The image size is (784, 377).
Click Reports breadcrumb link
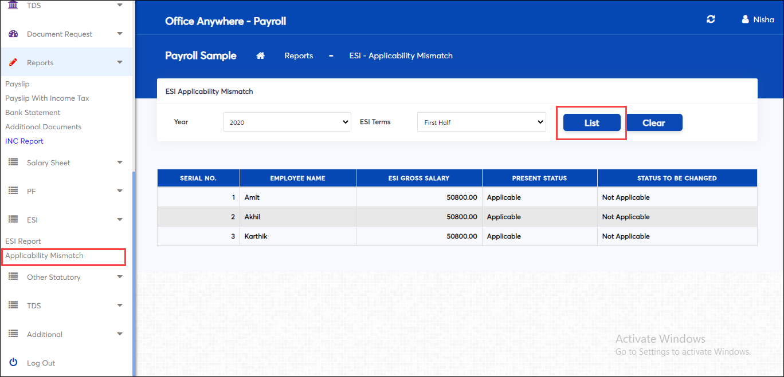(299, 55)
